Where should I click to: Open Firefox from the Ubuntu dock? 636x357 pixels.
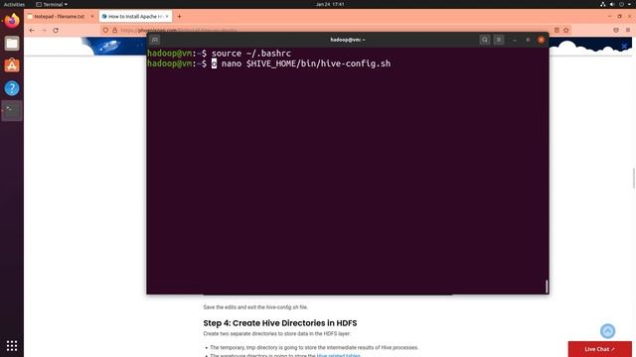12,20
